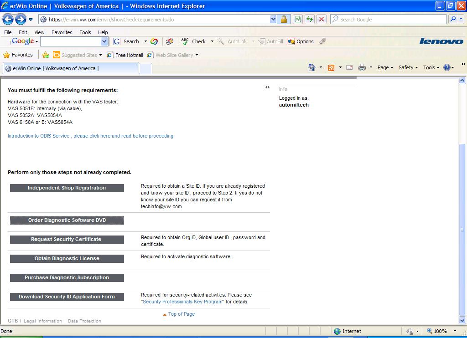Go back with the Back arrow button
The image size is (467, 338).
[x=8, y=20]
